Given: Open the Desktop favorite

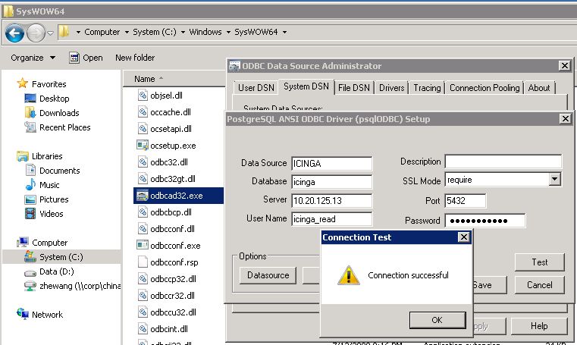Looking at the screenshot, I should pos(54,99).
